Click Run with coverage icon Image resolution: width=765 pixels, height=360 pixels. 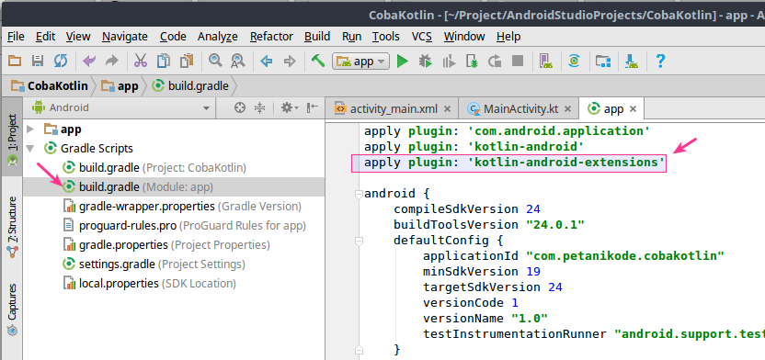[449, 61]
